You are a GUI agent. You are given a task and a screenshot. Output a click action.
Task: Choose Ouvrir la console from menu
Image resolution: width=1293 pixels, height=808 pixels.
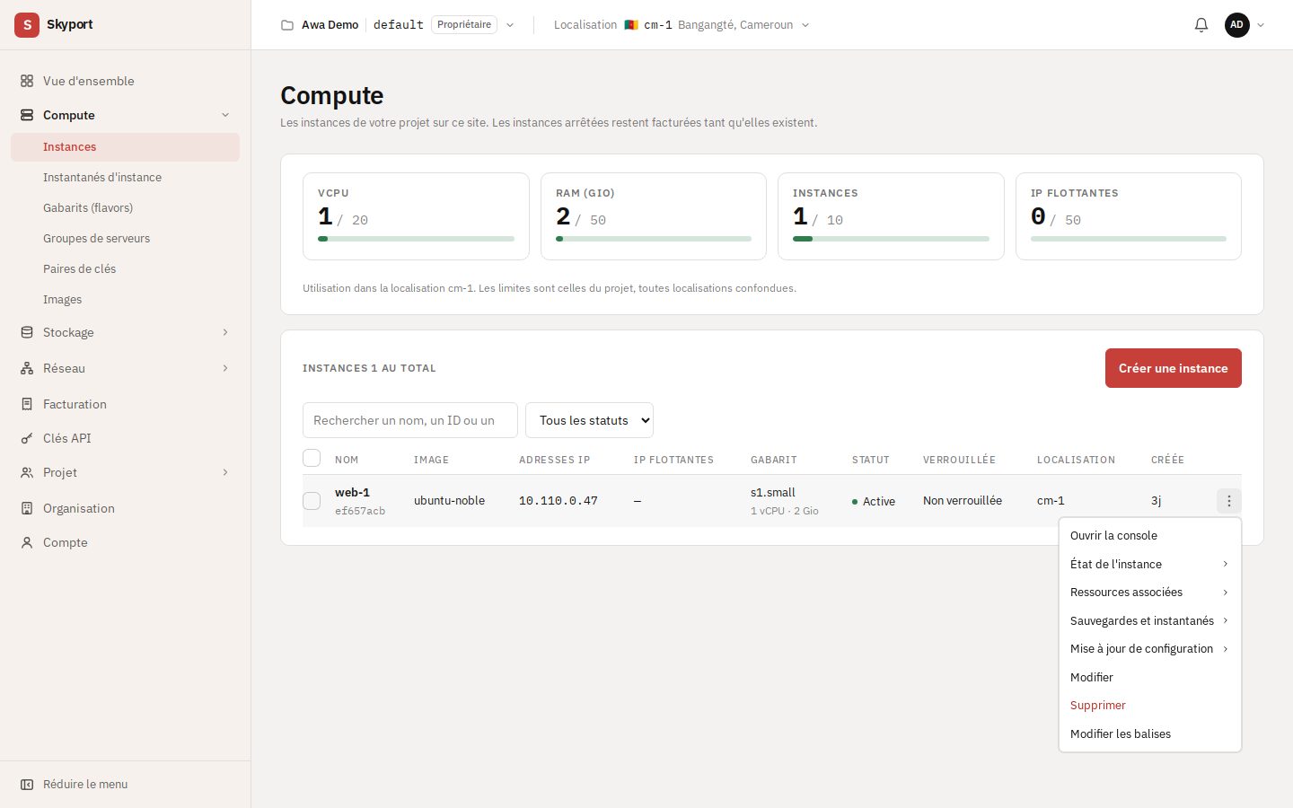coord(1150,535)
